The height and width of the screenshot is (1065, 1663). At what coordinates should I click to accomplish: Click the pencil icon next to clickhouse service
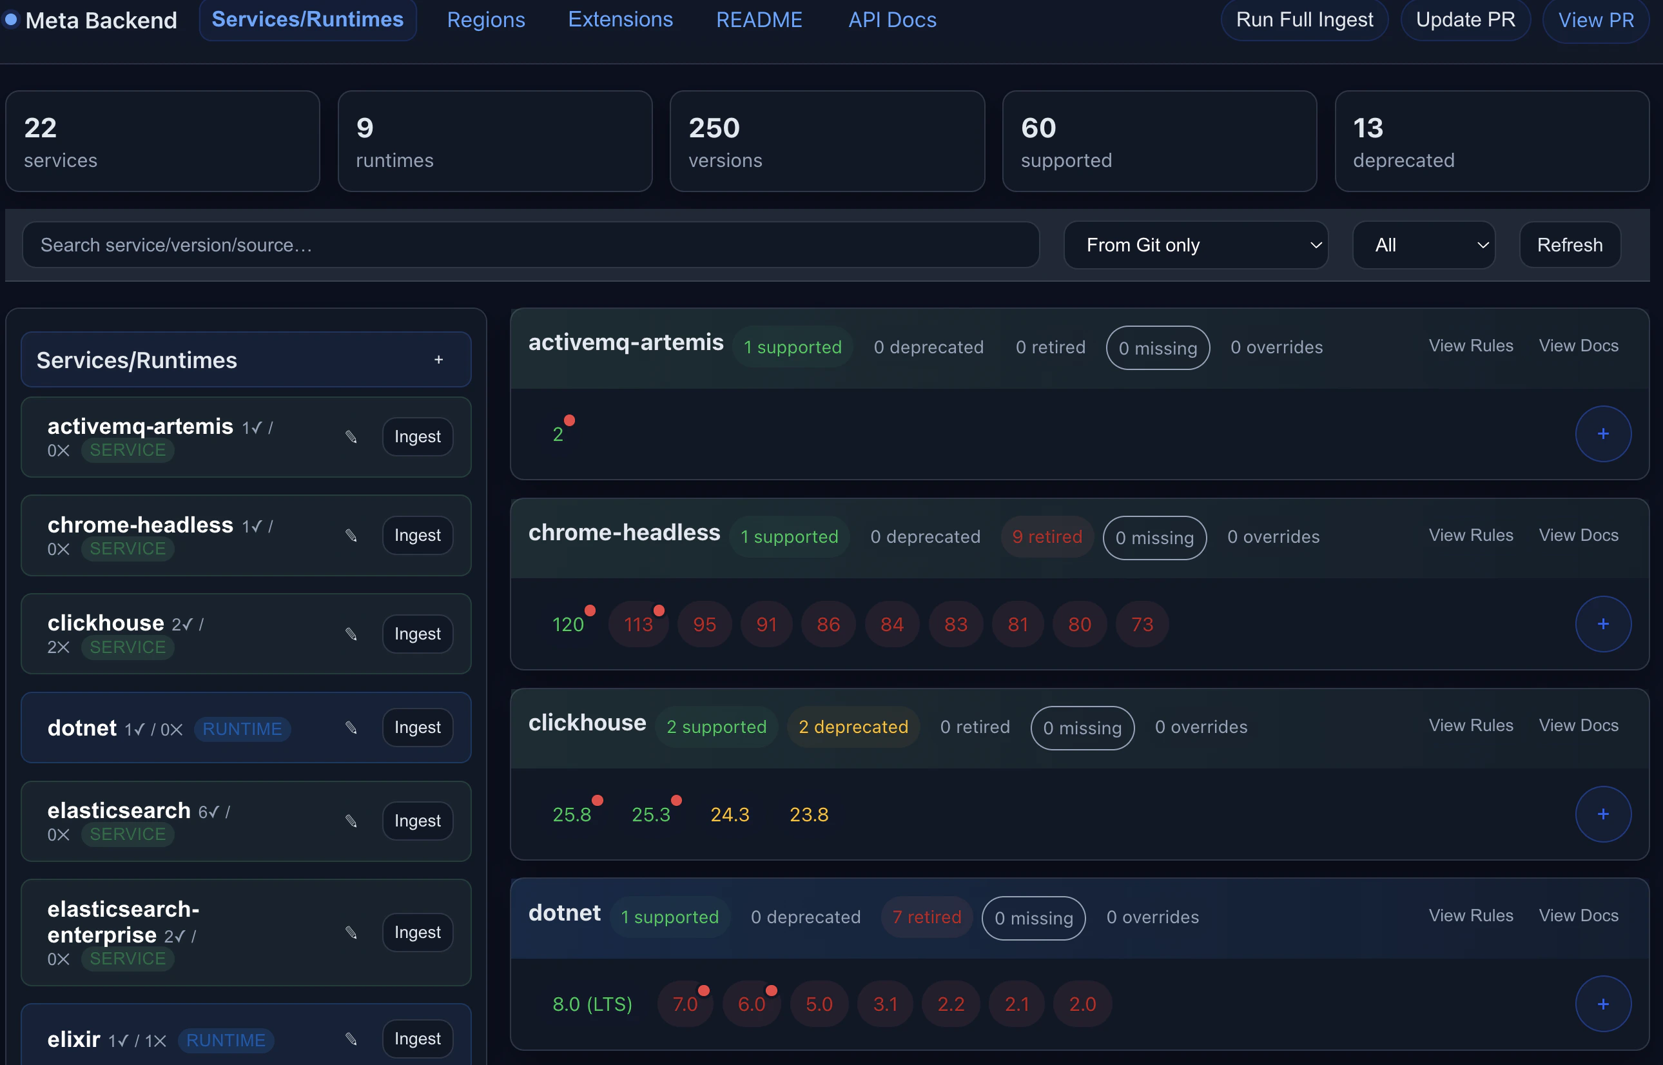tap(351, 634)
